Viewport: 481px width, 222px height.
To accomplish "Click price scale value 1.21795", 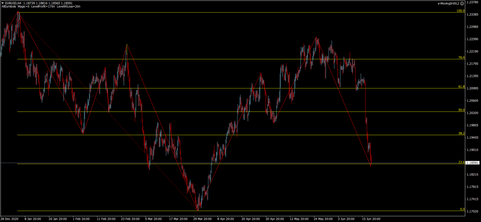I will coord(473,64).
